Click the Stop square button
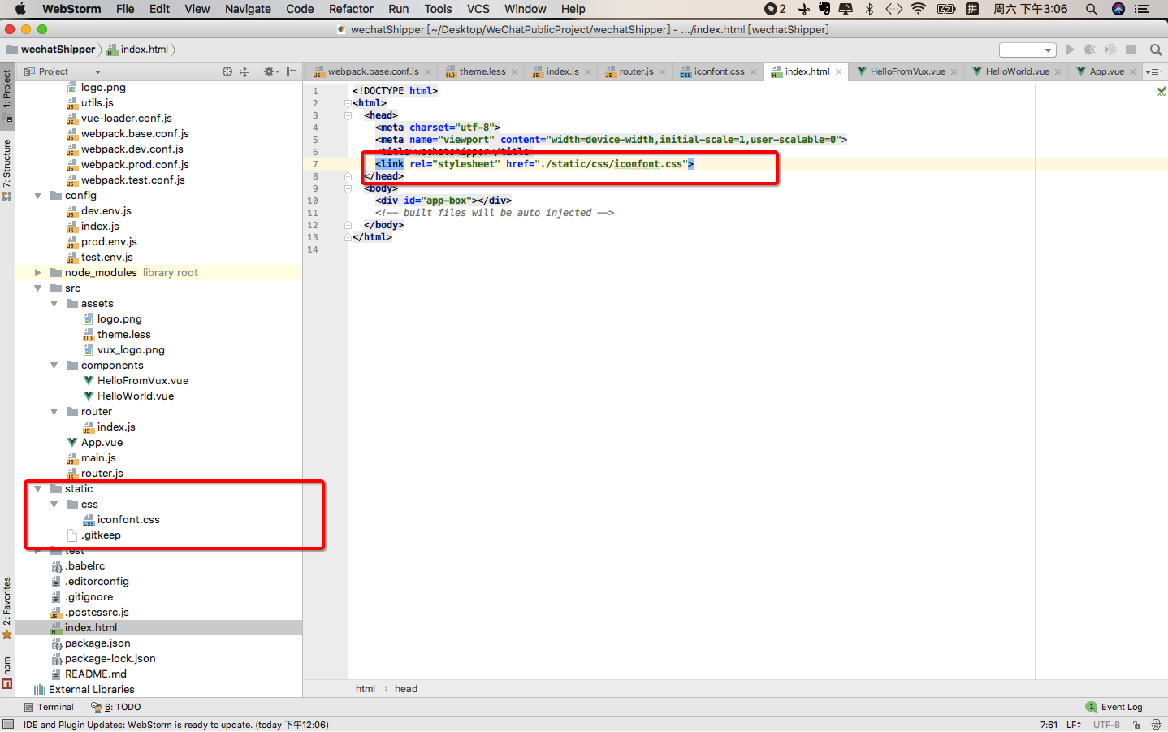The image size is (1168, 732). tap(1131, 50)
